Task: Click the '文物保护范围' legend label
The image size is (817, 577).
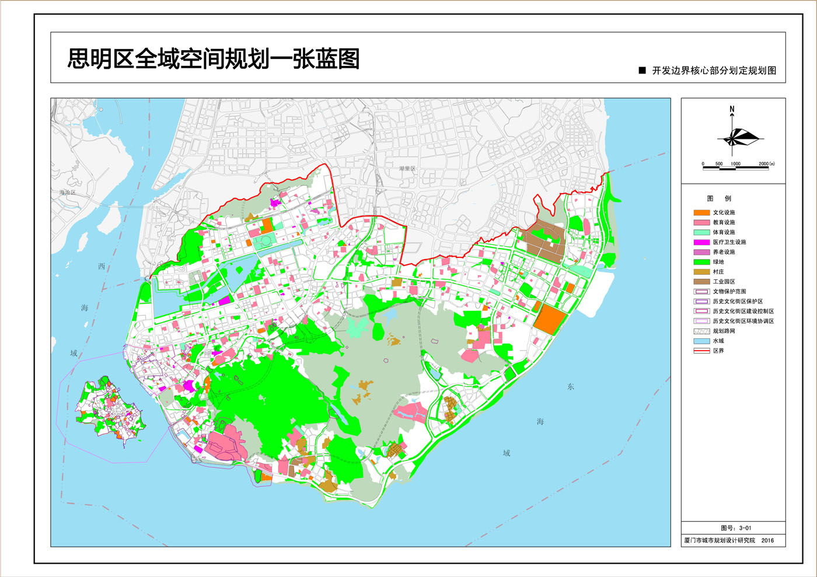Action: tap(729, 292)
